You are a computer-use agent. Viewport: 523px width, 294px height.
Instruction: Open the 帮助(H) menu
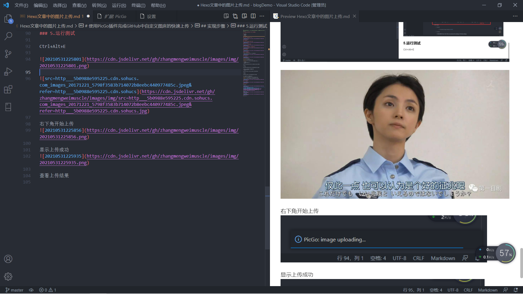158,5
